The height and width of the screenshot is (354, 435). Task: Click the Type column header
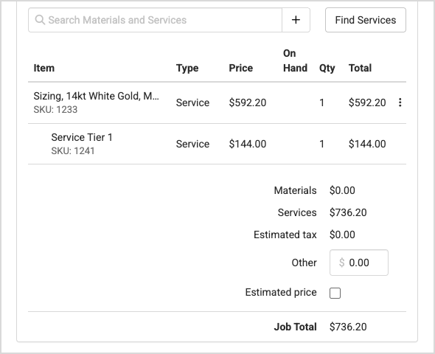(187, 68)
